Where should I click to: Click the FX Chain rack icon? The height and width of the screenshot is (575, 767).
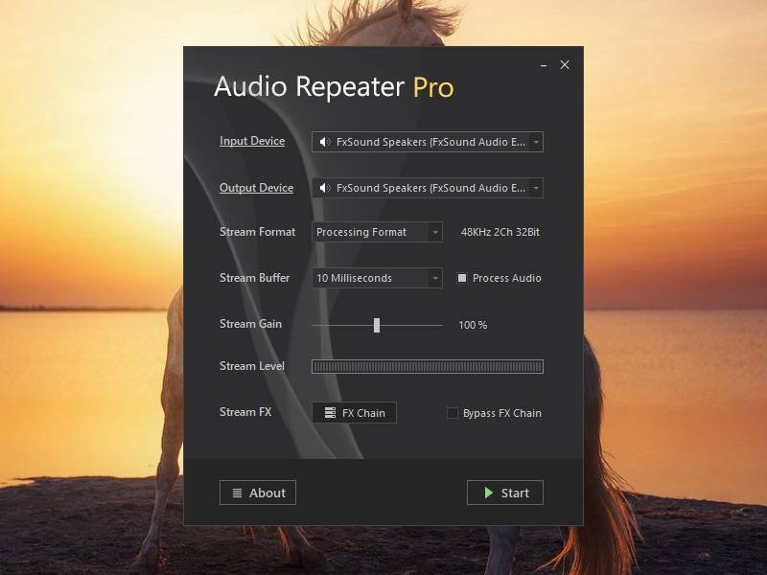point(330,413)
